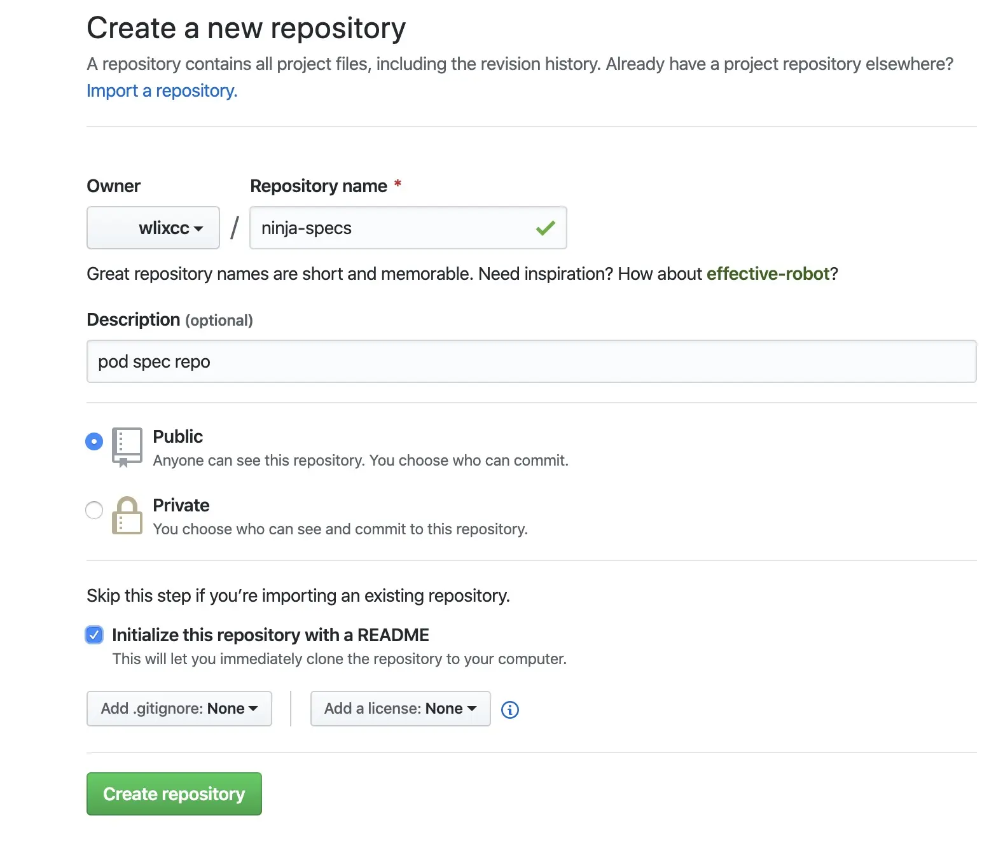Click the Description field label

[x=134, y=320]
